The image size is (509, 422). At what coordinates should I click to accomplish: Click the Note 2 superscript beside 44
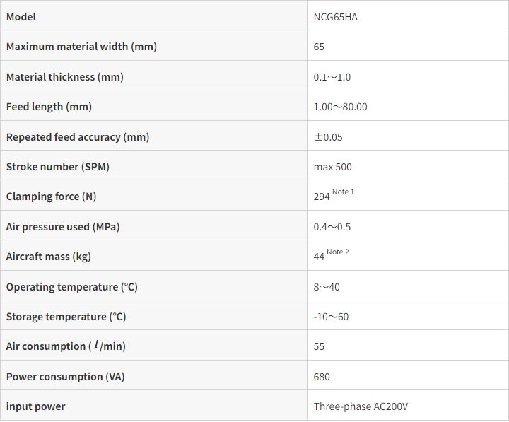338,252
